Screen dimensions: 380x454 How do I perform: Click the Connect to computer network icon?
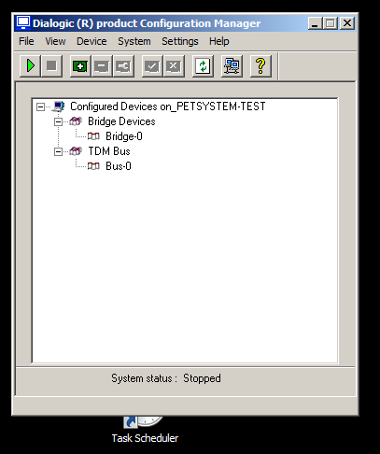tap(232, 66)
